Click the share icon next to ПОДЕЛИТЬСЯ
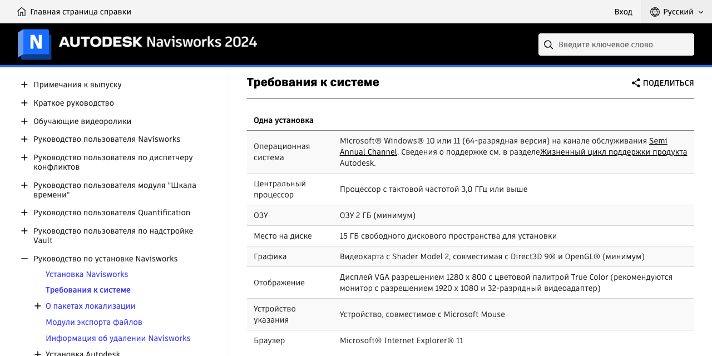 (636, 83)
